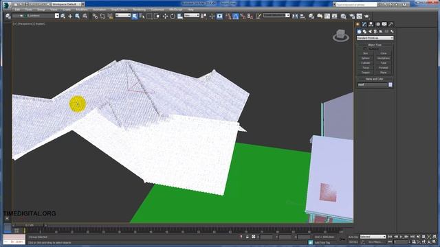Click the Plane primitive button

pos(384,73)
